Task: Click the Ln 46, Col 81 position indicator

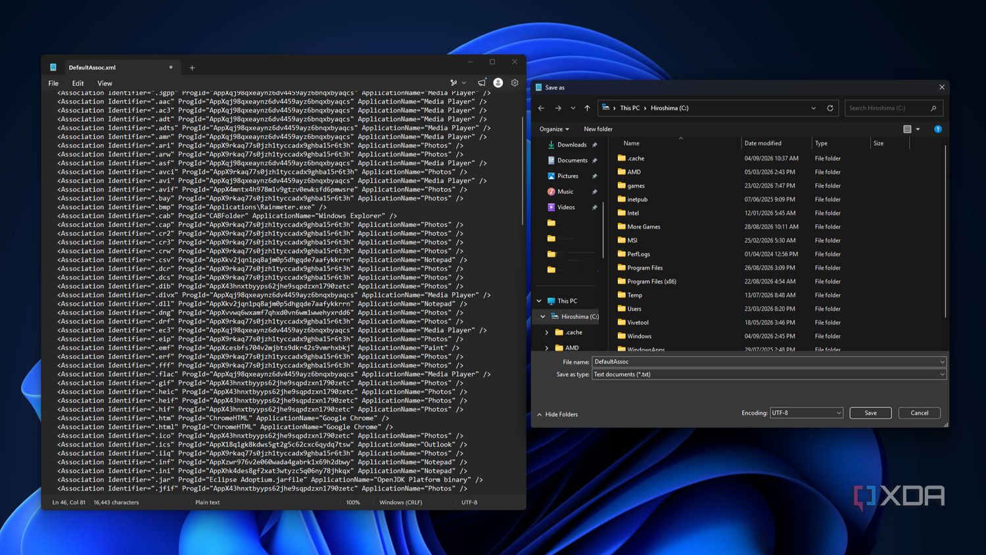Action: pyautogui.click(x=68, y=502)
